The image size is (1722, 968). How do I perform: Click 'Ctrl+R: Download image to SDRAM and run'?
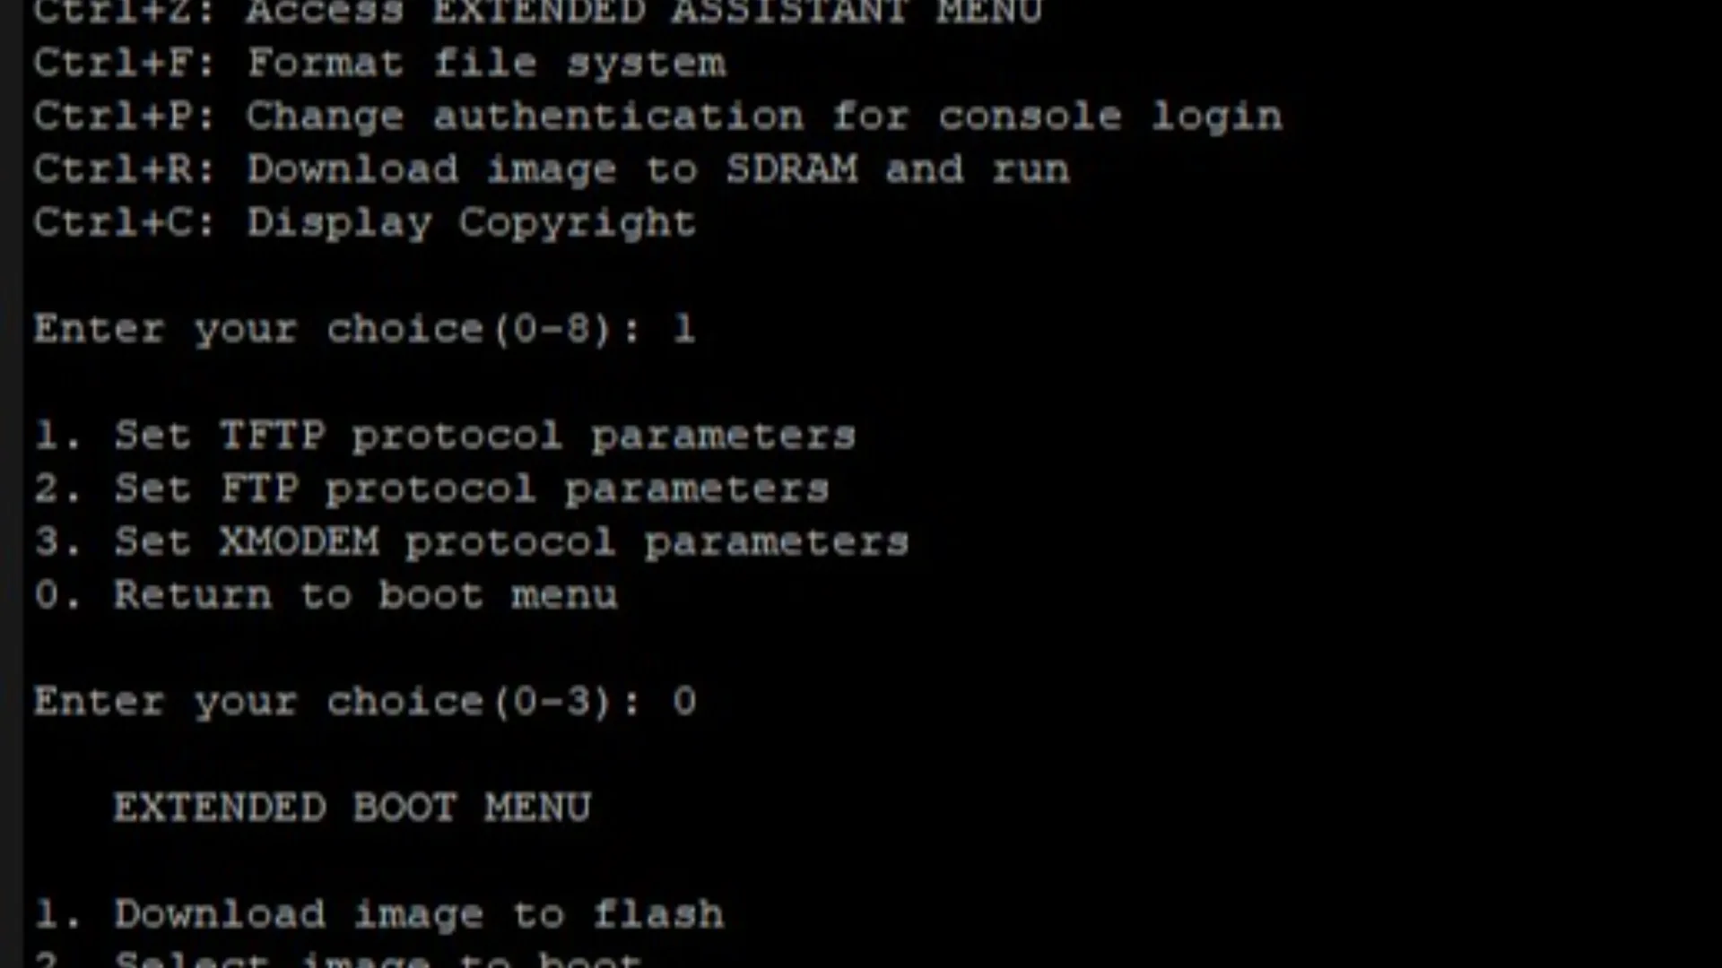pyautogui.click(x=552, y=169)
